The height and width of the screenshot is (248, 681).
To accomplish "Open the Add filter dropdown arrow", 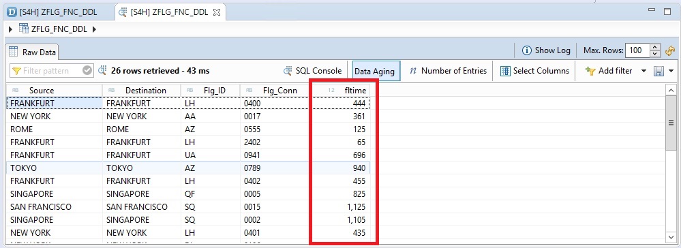I will (644, 71).
